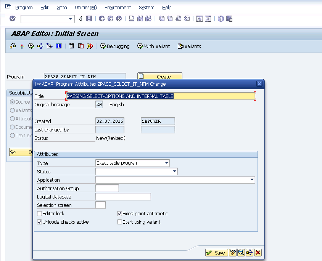Open the Utilities(M) menu

tap(85, 7)
